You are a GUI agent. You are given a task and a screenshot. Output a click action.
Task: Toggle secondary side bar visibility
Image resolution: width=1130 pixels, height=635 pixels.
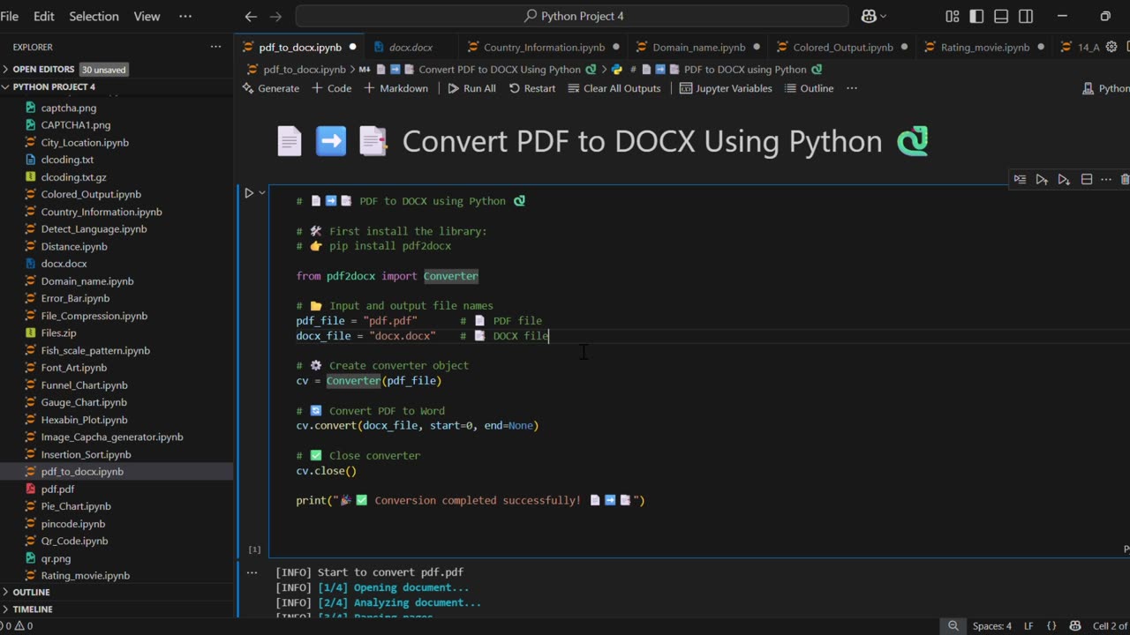1026,16
